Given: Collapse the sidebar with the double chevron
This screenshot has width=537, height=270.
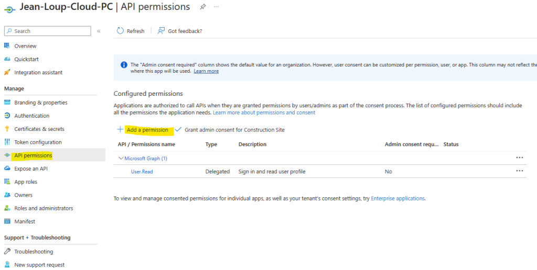Looking at the screenshot, I should pyautogui.click(x=99, y=31).
